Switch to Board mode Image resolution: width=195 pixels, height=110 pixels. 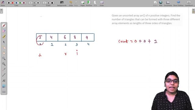(155, 3)
